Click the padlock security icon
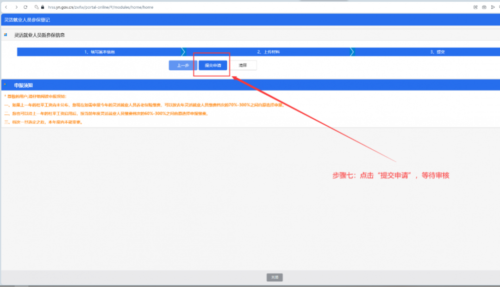Image resolution: width=500 pixels, height=287 pixels. [43, 7]
